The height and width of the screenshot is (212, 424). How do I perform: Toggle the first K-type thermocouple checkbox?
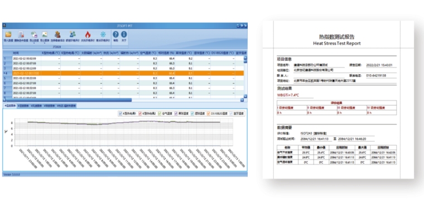click(x=121, y=114)
